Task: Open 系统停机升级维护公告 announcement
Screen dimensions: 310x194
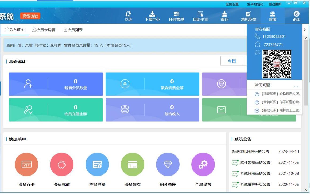Action: click(x=251, y=151)
